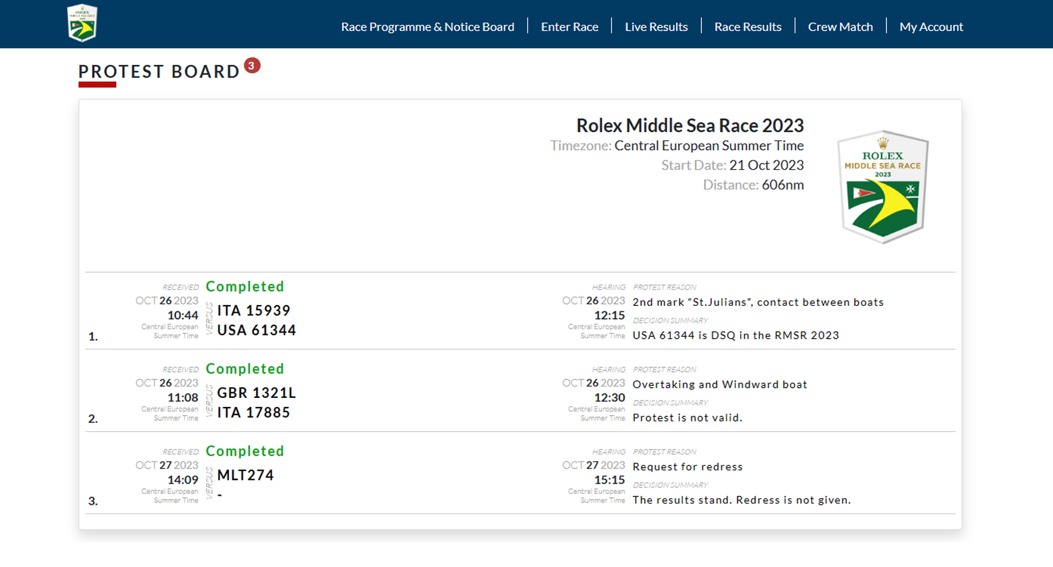
Task: Click the red notification badge showing 3
Action: click(x=252, y=65)
